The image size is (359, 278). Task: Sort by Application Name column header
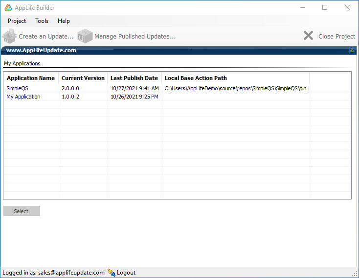coord(31,78)
